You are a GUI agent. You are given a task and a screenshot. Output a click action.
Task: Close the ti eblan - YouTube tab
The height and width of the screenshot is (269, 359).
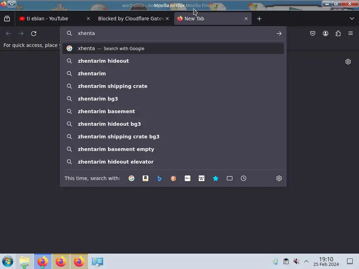coord(88,19)
